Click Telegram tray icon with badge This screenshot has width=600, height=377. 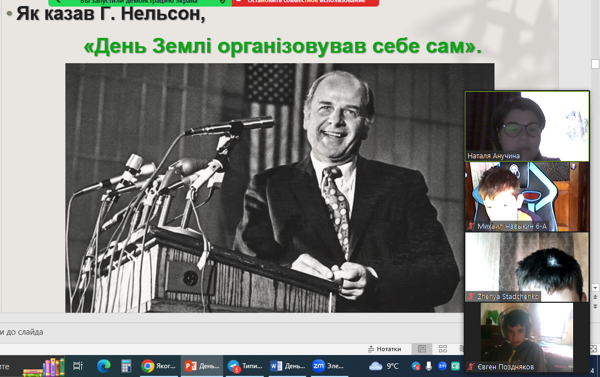(416, 366)
